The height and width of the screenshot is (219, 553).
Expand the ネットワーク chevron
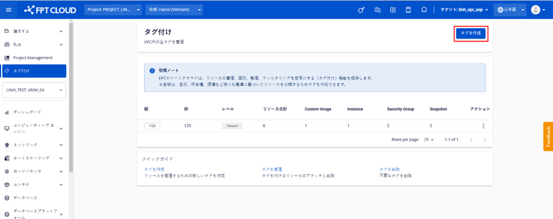click(x=61, y=144)
